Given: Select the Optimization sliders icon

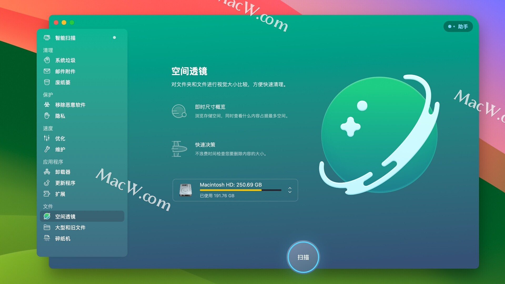Looking at the screenshot, I should 47,138.
